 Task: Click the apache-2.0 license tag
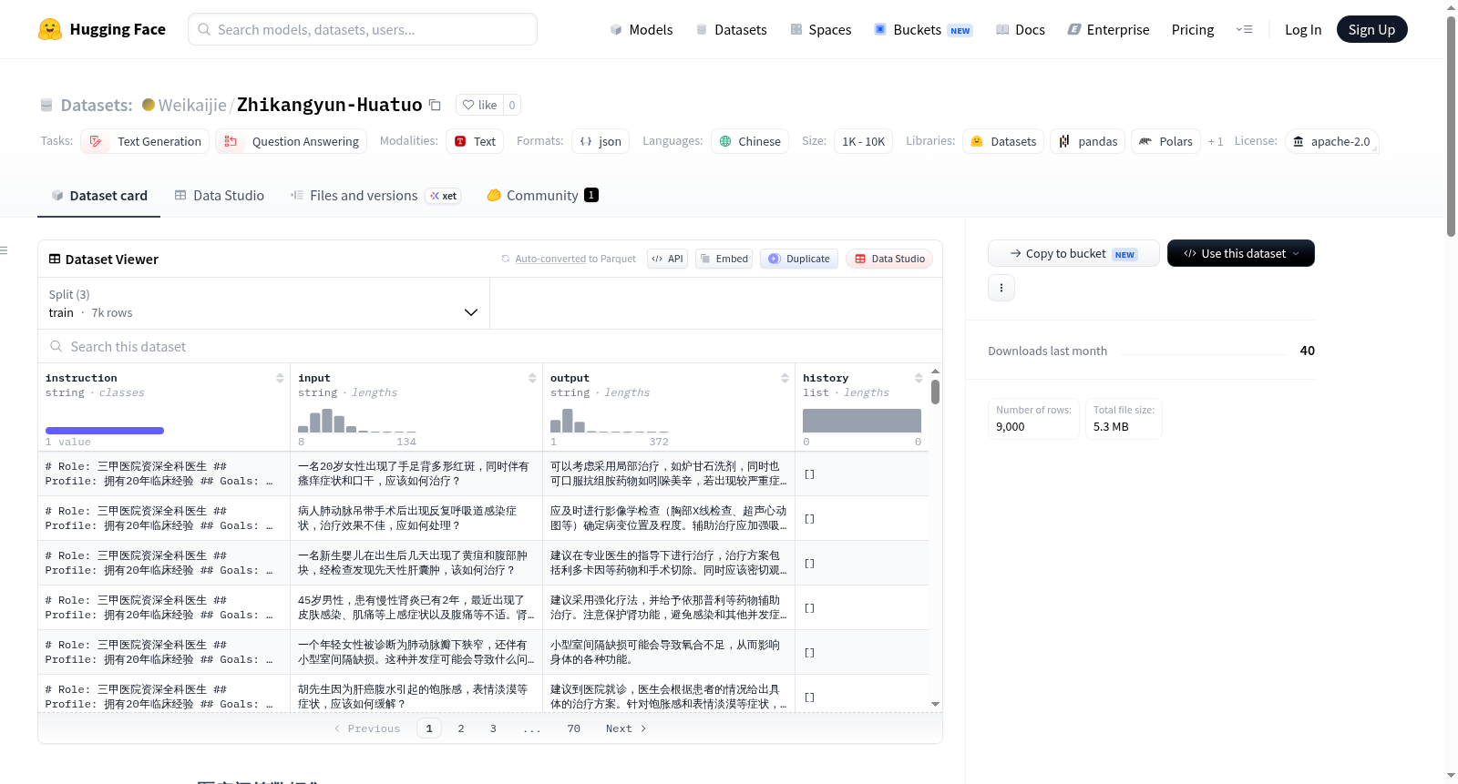[1331, 141]
